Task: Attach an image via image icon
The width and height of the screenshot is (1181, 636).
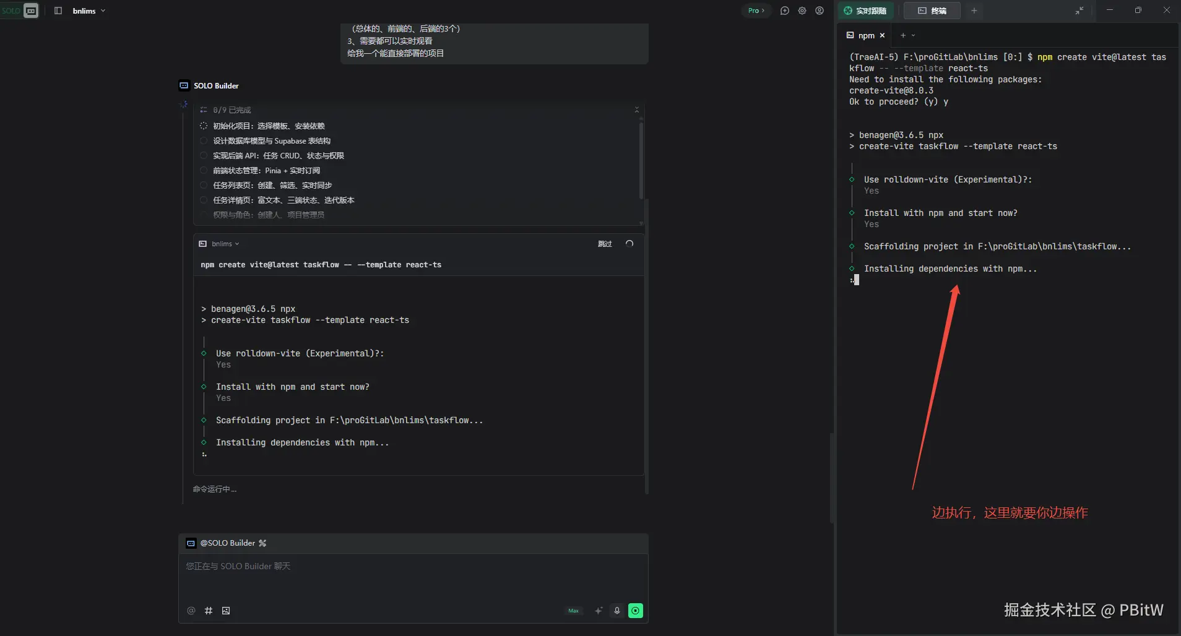Action: coord(226,611)
